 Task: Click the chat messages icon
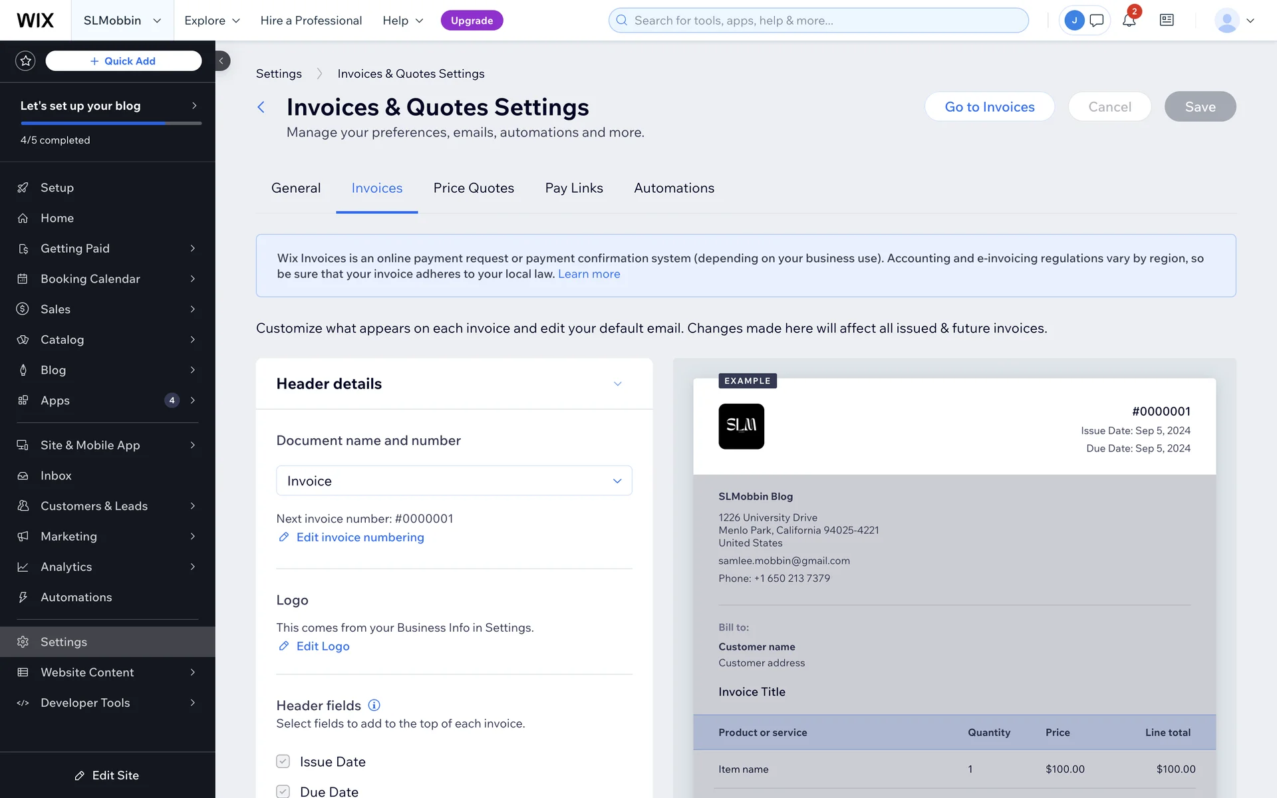click(x=1097, y=21)
